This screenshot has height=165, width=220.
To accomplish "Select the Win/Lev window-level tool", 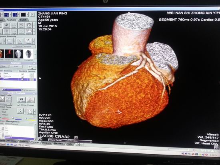I will coord(6,26).
